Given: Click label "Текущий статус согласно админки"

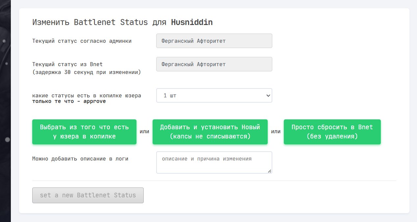Looking at the screenshot, I should click(82, 41).
